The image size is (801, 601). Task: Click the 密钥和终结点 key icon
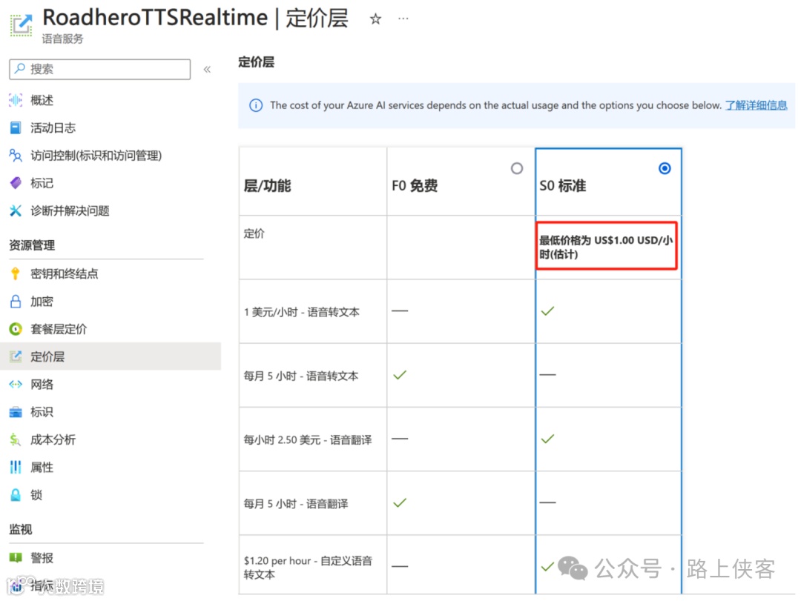pyautogui.click(x=16, y=273)
